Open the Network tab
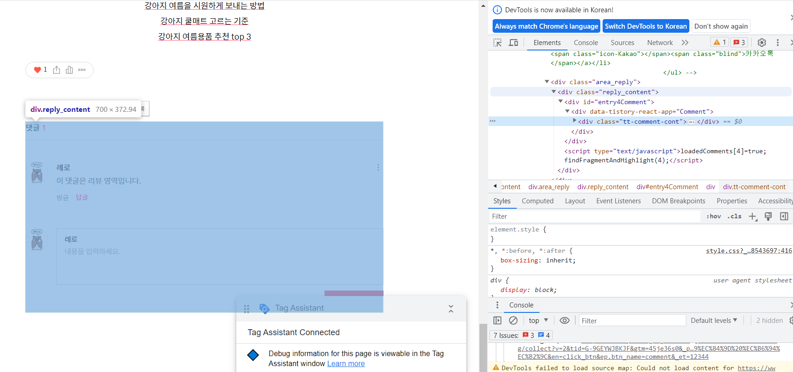The image size is (793, 372). coord(660,43)
